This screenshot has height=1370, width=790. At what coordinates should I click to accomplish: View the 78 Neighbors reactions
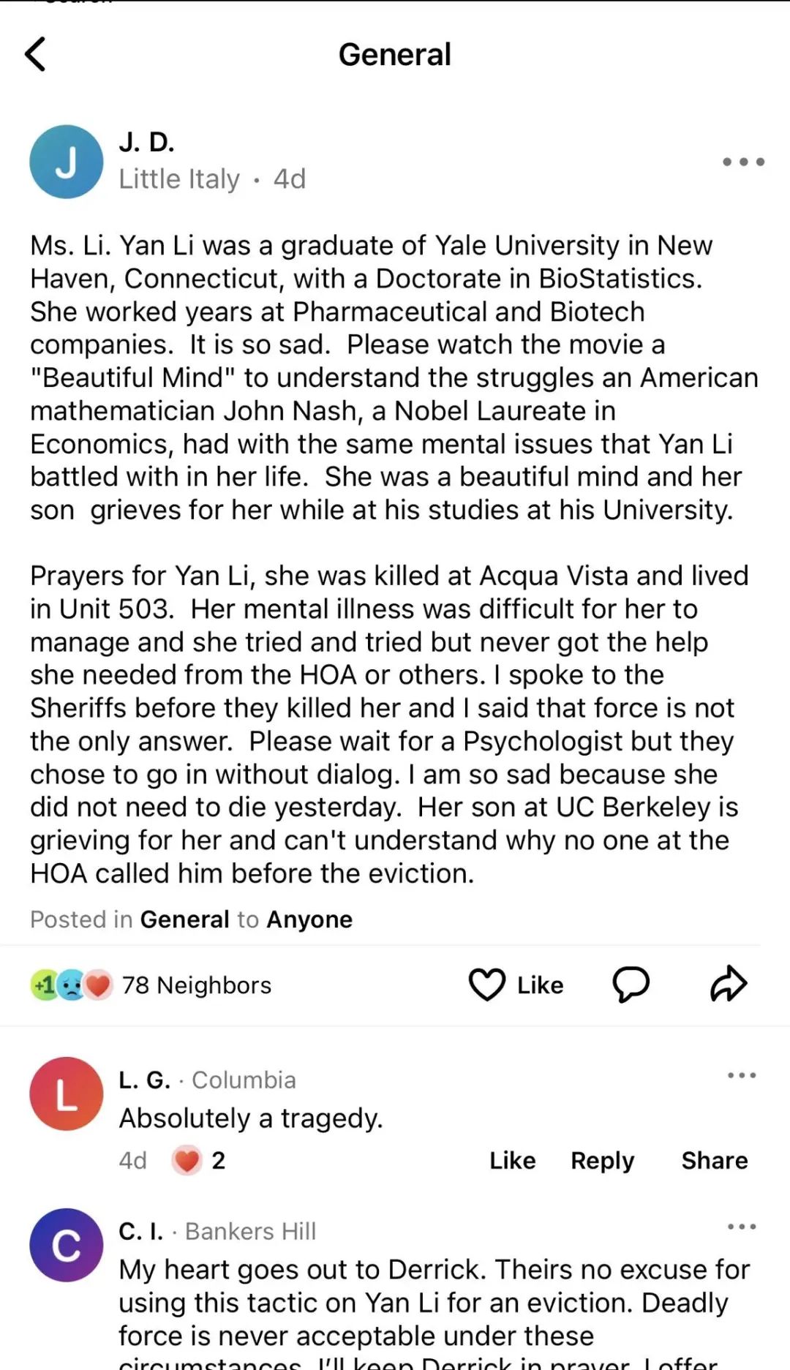tap(196, 985)
